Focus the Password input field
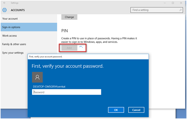Viewport: 187px width, 119px height. pos(66,92)
